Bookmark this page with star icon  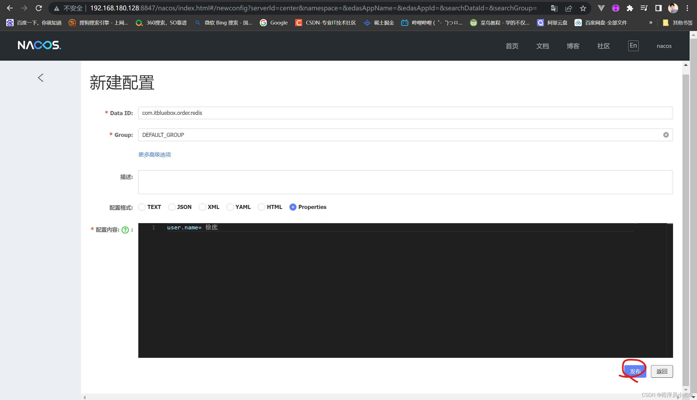pos(583,8)
